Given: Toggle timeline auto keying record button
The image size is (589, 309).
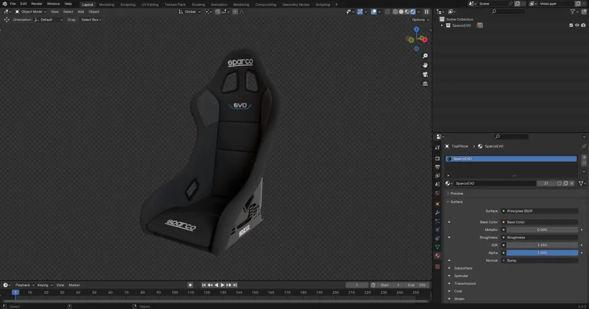Looking at the screenshot, I should click(190, 285).
